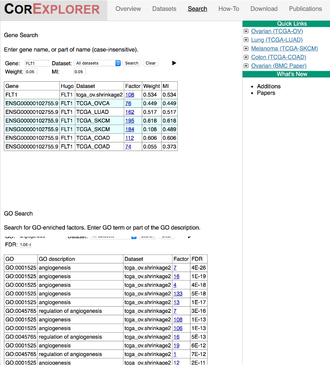330x365 pixels.
Task: Expand the Ovarian (BMC Paper) plus icon
Action: [246, 66]
